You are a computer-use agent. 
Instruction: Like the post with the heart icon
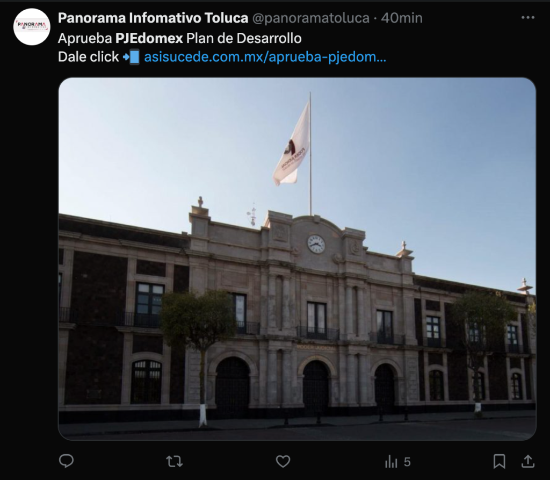point(283,461)
